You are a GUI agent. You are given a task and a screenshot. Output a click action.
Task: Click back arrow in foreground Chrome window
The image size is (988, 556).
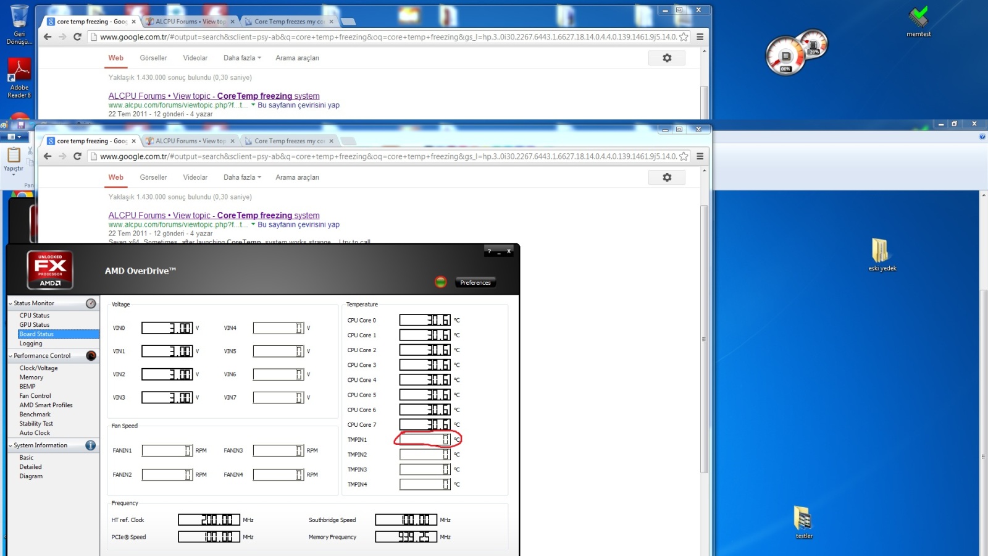click(x=48, y=156)
